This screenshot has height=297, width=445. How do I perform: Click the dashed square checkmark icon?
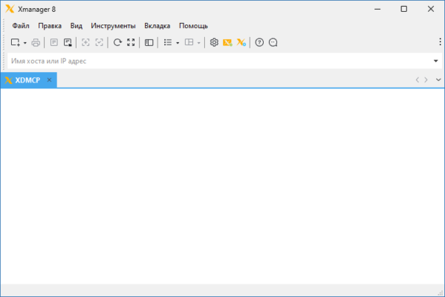tap(99, 42)
